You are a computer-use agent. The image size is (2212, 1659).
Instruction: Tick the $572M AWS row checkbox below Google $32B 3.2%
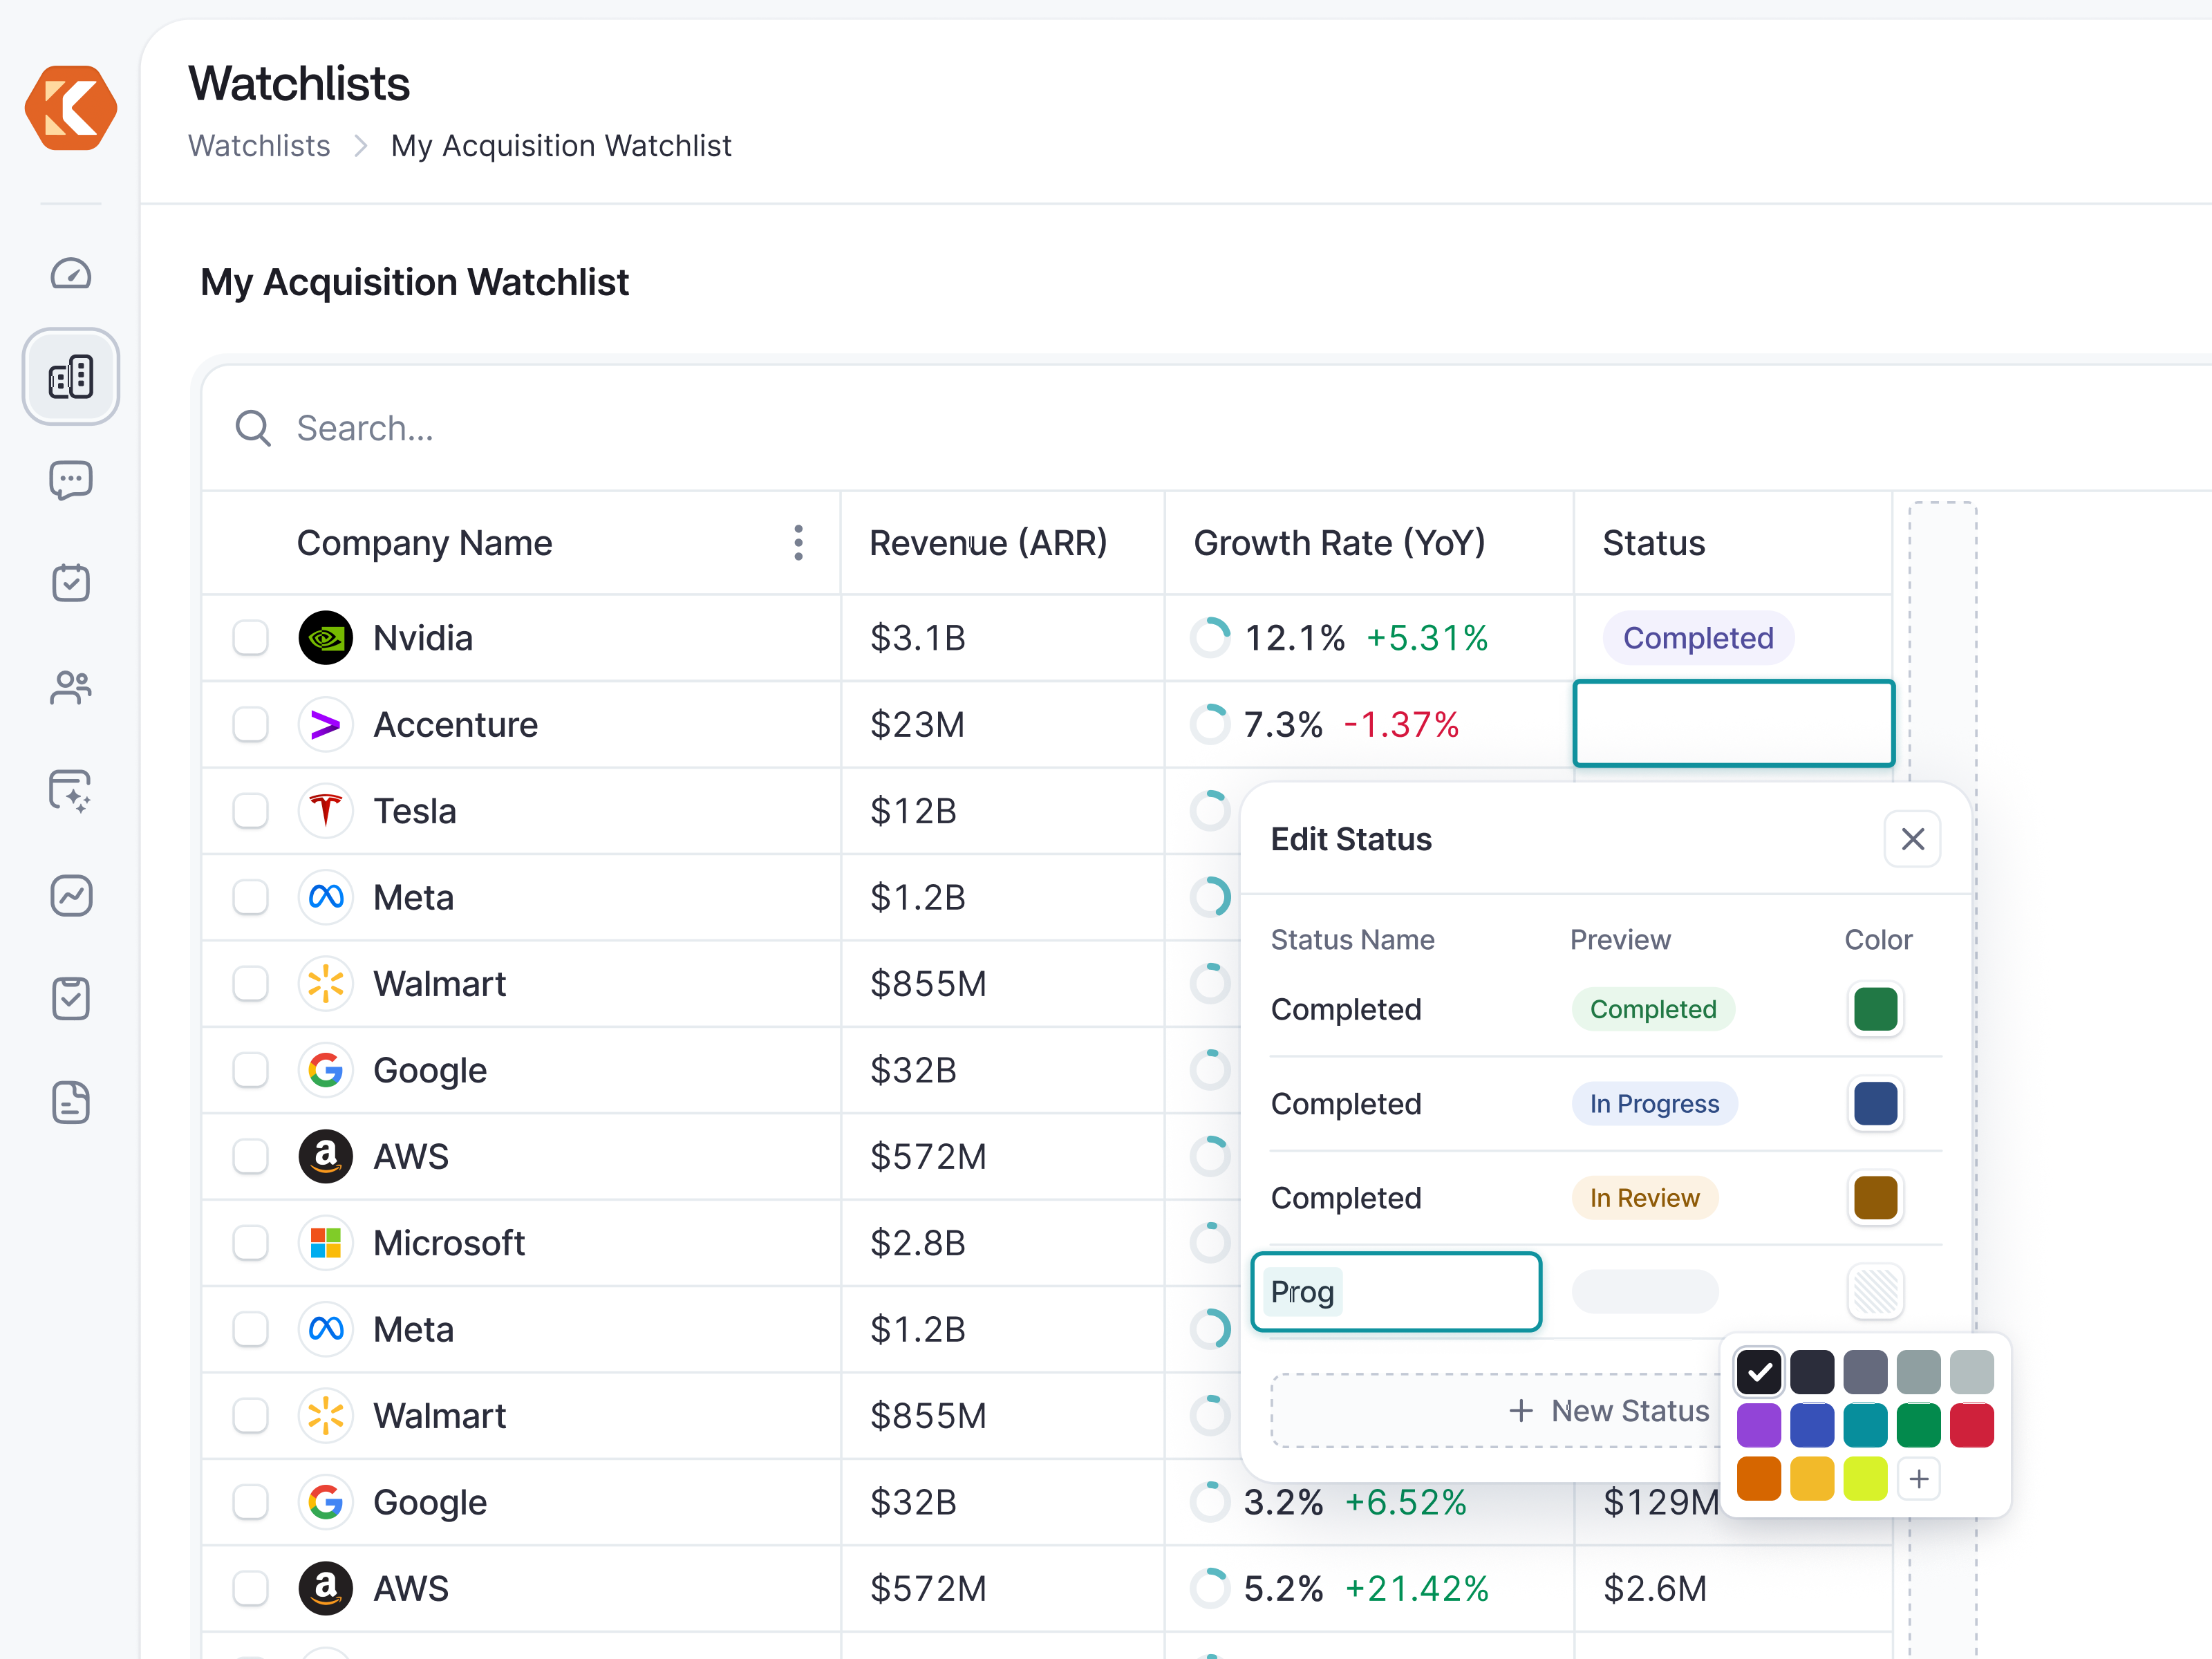[250, 1588]
